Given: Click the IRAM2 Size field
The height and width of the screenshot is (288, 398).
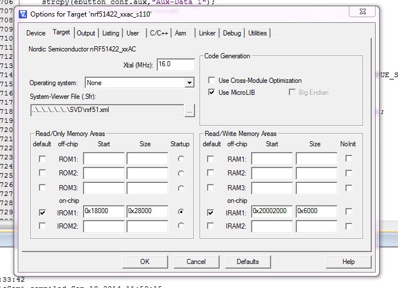Looking at the screenshot, I should (317, 226).
